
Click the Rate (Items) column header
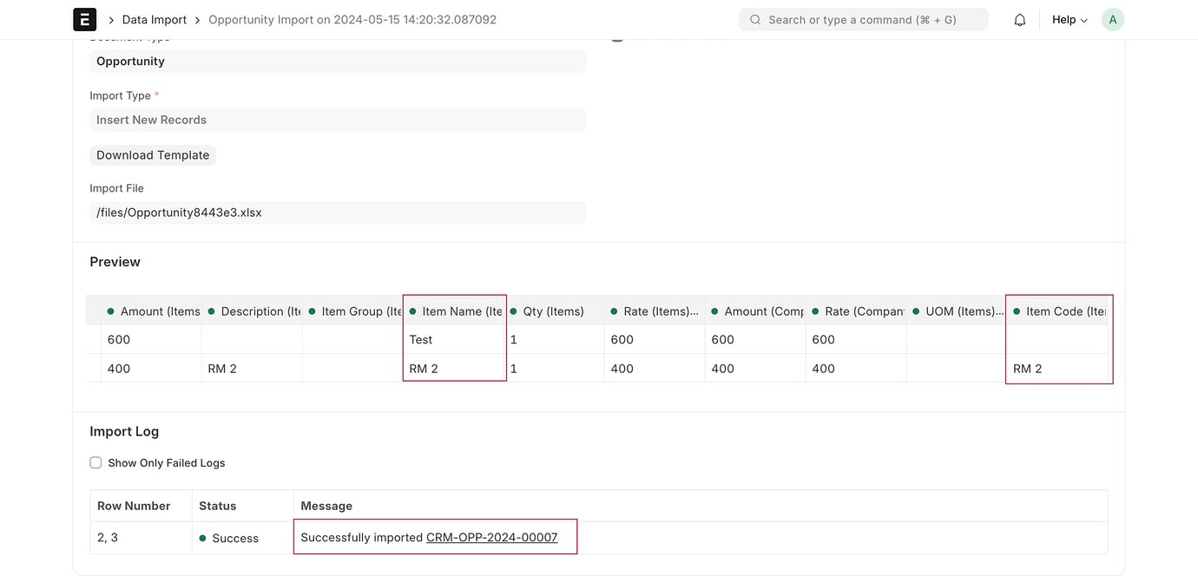coord(655,311)
